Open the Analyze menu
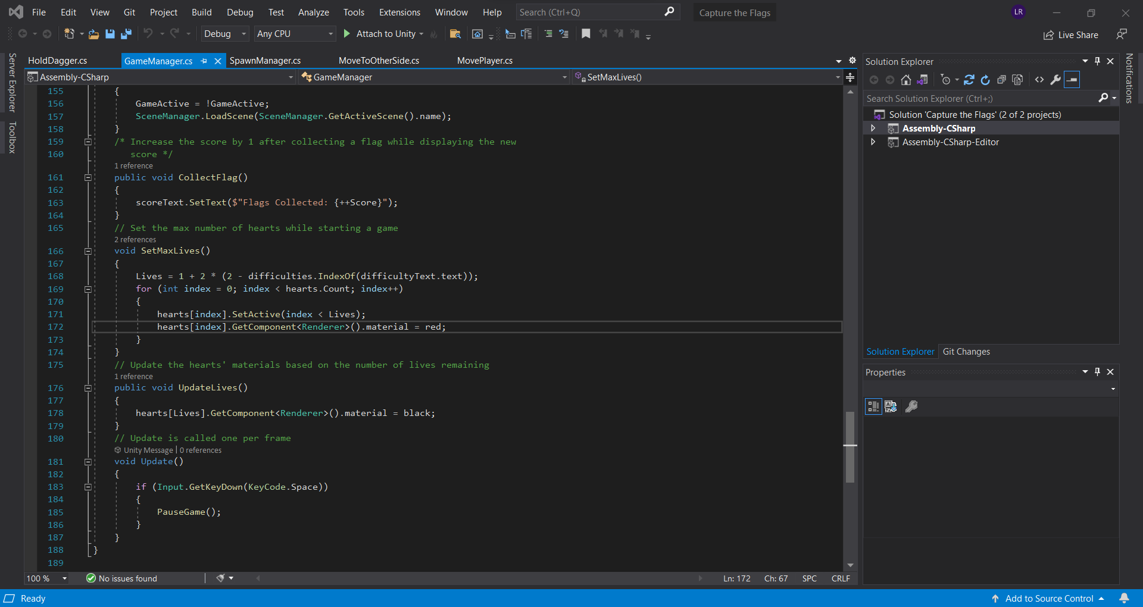 [313, 12]
